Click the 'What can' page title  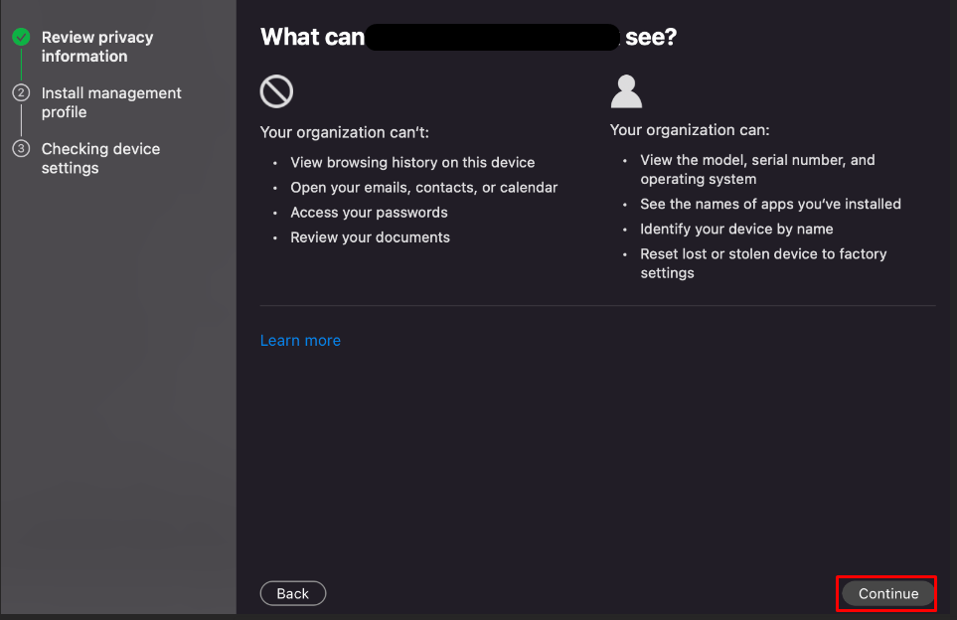(x=469, y=37)
